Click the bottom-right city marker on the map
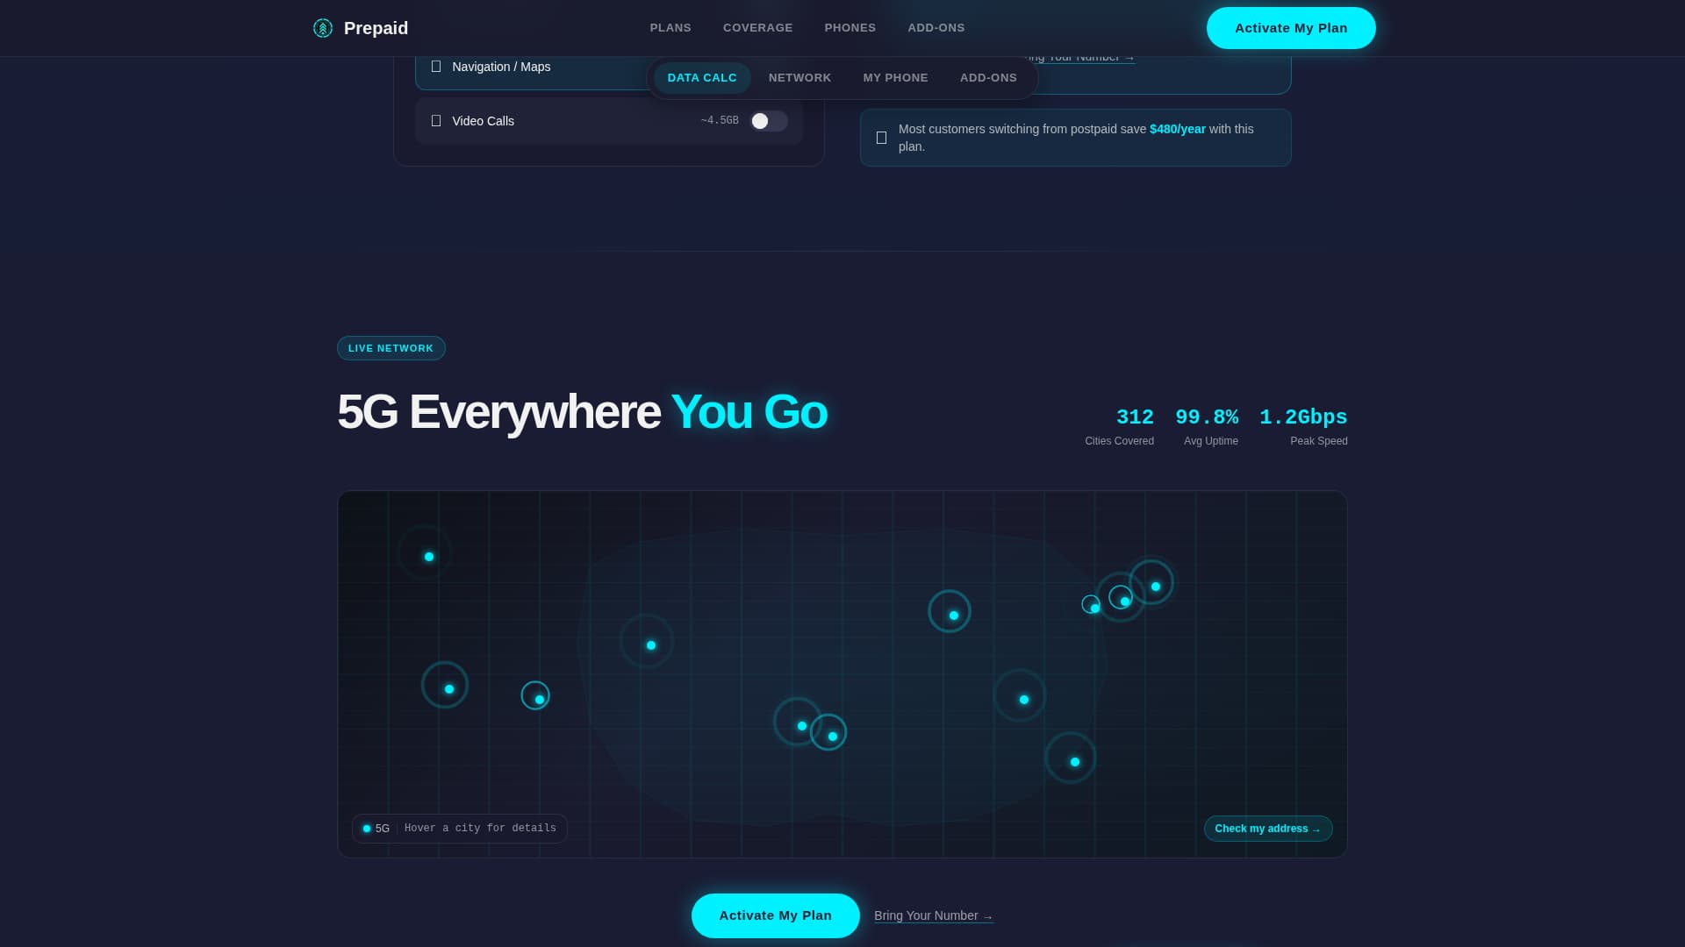Viewport: 1685px width, 947px height. coord(1074,761)
